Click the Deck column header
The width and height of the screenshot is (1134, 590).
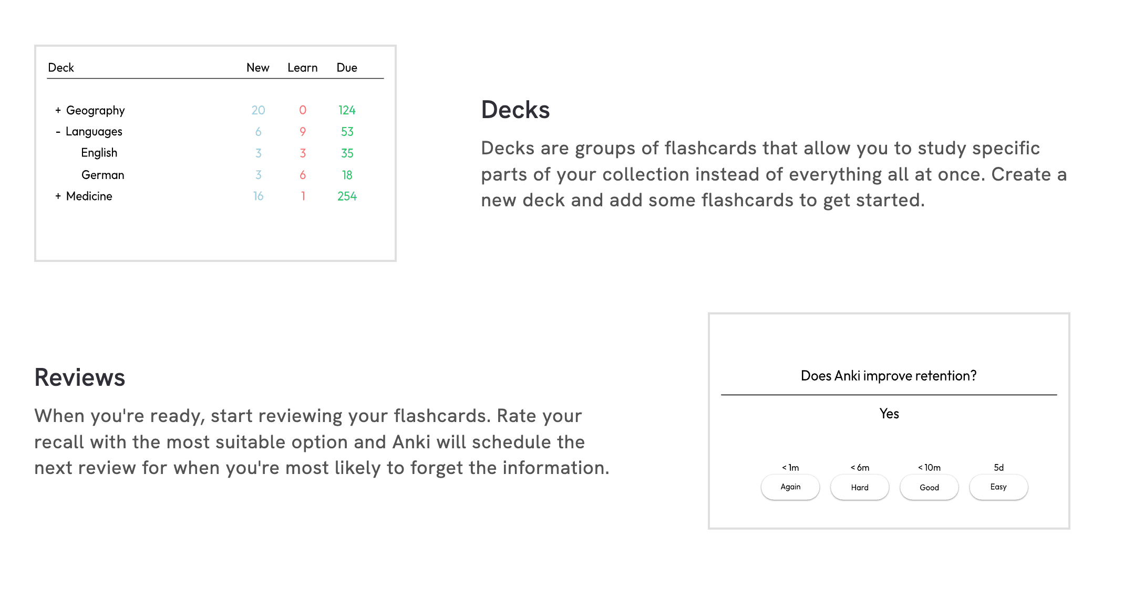[61, 67]
